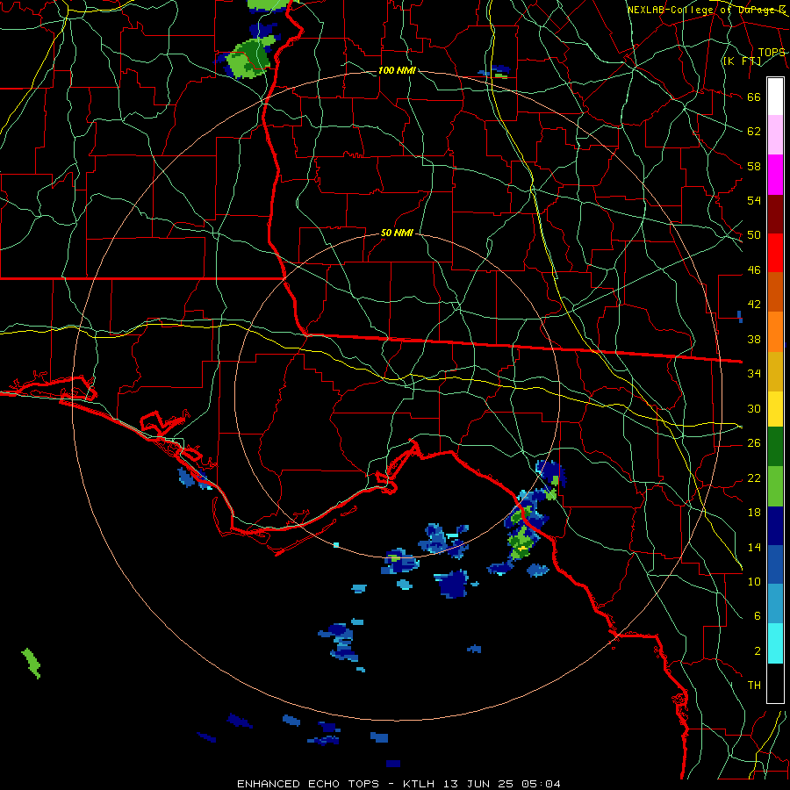Click the yellow 30 kft legend swatch
This screenshot has height=790, width=790.
[x=775, y=408]
